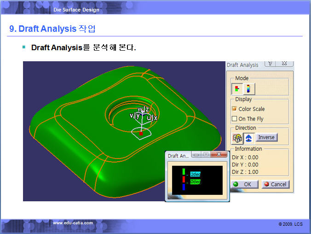
Task: Toggle the Color Scale checkbox
Action: point(235,109)
